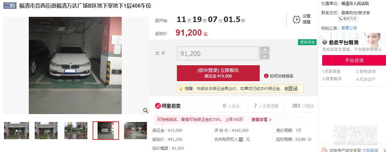Click the help question mark after 延时周期

(310, 139)
